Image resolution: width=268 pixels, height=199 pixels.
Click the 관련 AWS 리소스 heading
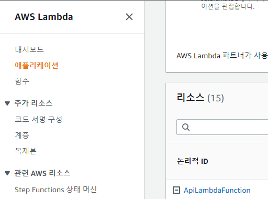pos(42,173)
